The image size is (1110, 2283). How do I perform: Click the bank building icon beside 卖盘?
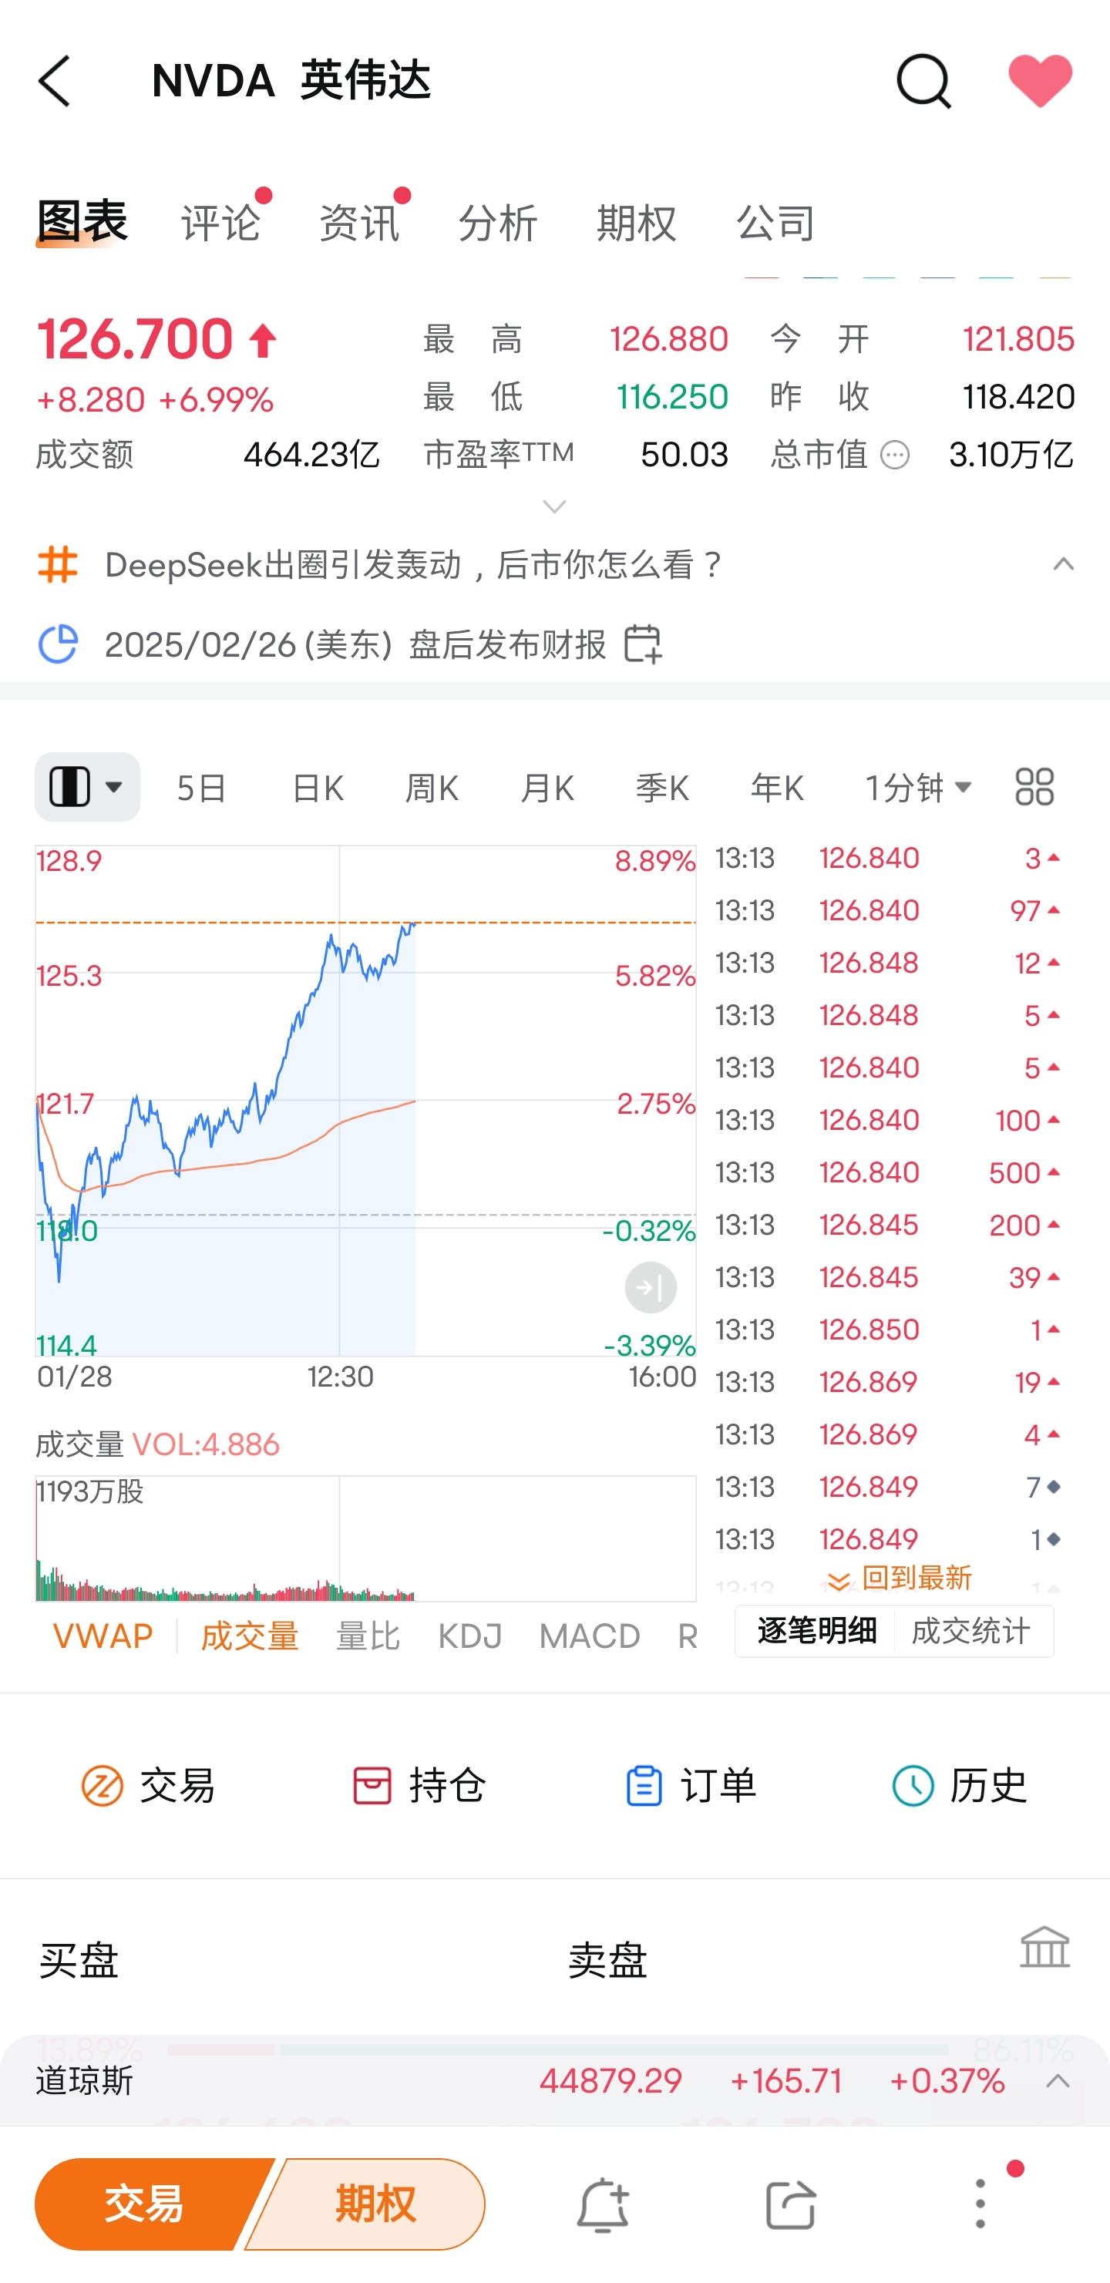click(x=1044, y=1947)
